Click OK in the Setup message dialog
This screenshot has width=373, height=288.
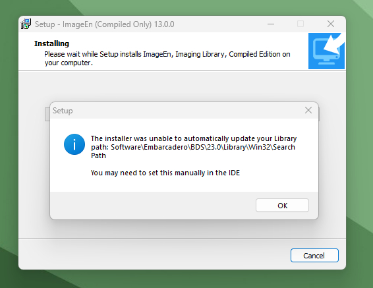pyautogui.click(x=282, y=205)
